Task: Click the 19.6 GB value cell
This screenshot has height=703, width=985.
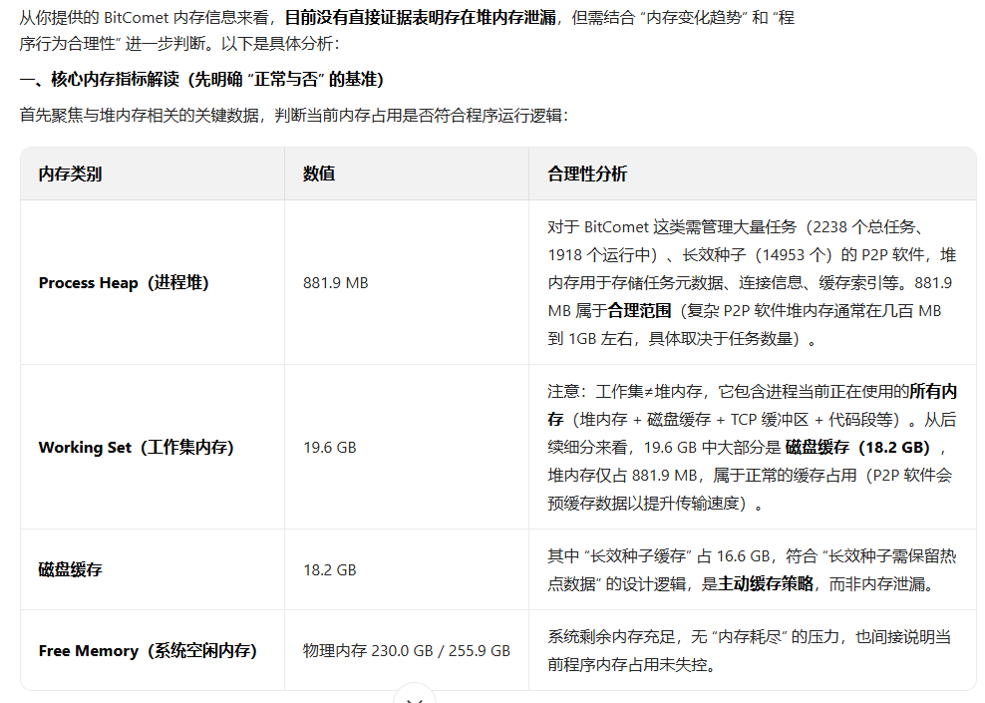Action: pos(329,447)
